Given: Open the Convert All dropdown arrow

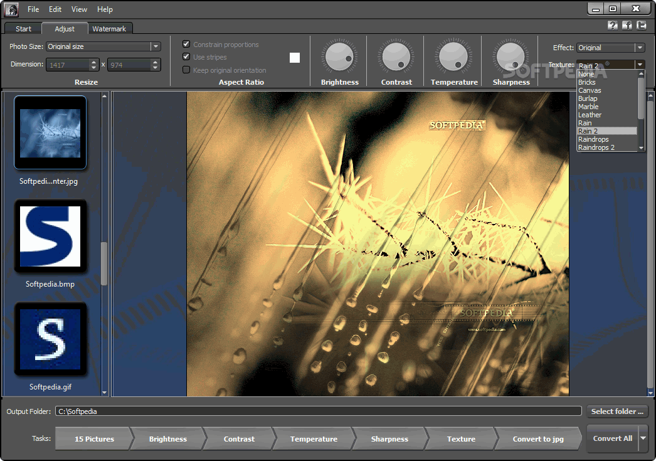Looking at the screenshot, I should [643, 438].
